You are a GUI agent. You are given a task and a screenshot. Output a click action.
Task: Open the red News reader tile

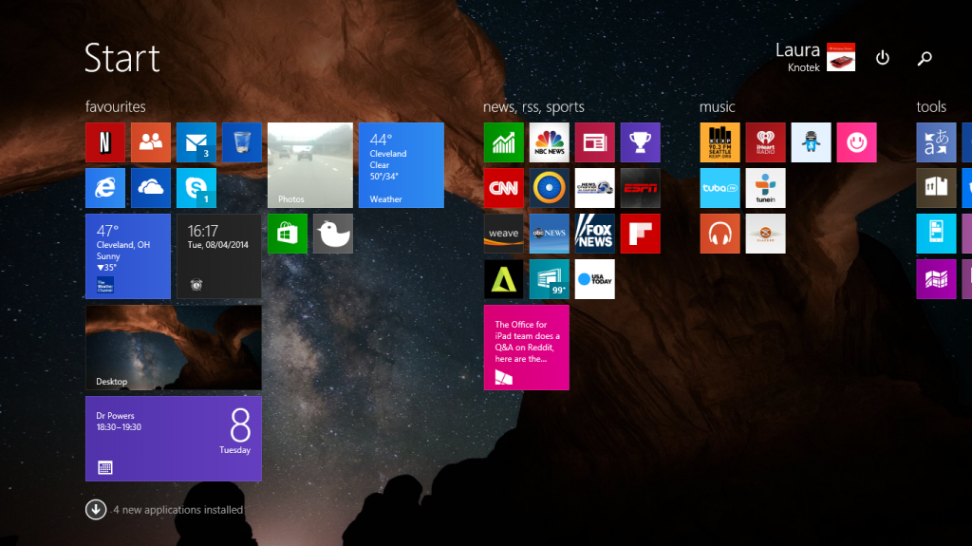pos(594,142)
